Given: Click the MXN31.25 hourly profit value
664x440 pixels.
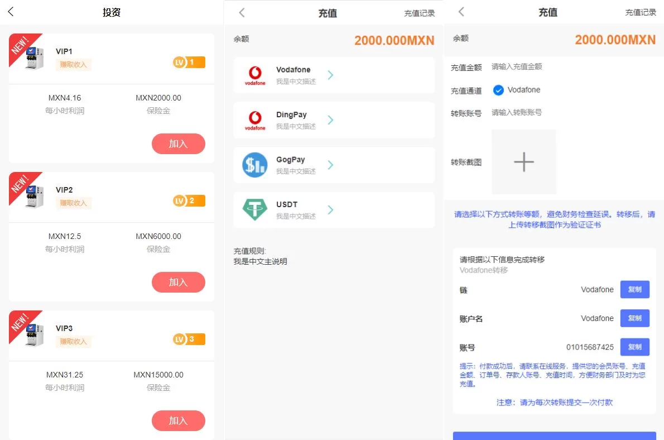Looking at the screenshot, I should [x=65, y=375].
